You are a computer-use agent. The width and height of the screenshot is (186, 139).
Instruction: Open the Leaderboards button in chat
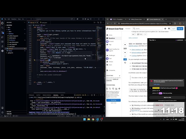tap(179, 40)
